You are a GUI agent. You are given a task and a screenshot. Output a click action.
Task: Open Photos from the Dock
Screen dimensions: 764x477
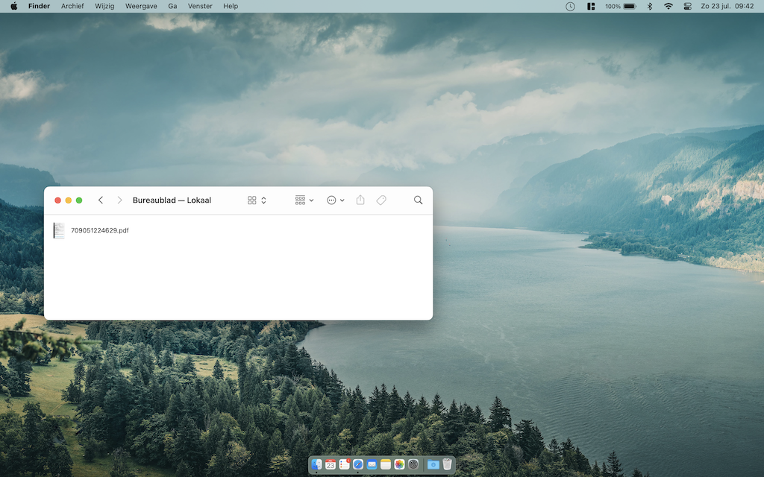click(400, 464)
